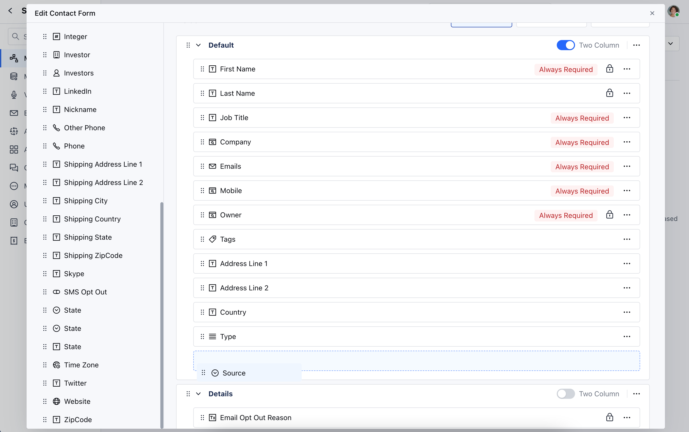Image resolution: width=689 pixels, height=432 pixels.
Task: Collapse the Details section chevron
Action: (198, 394)
